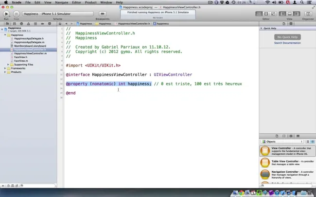Show the Quick Help inspector

[x=291, y=24]
